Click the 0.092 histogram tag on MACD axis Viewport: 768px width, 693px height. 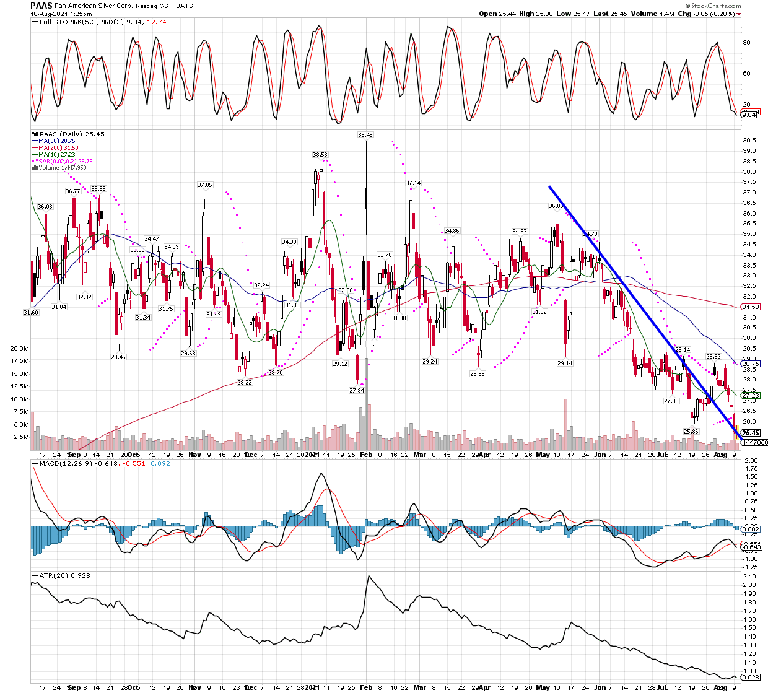click(x=751, y=530)
